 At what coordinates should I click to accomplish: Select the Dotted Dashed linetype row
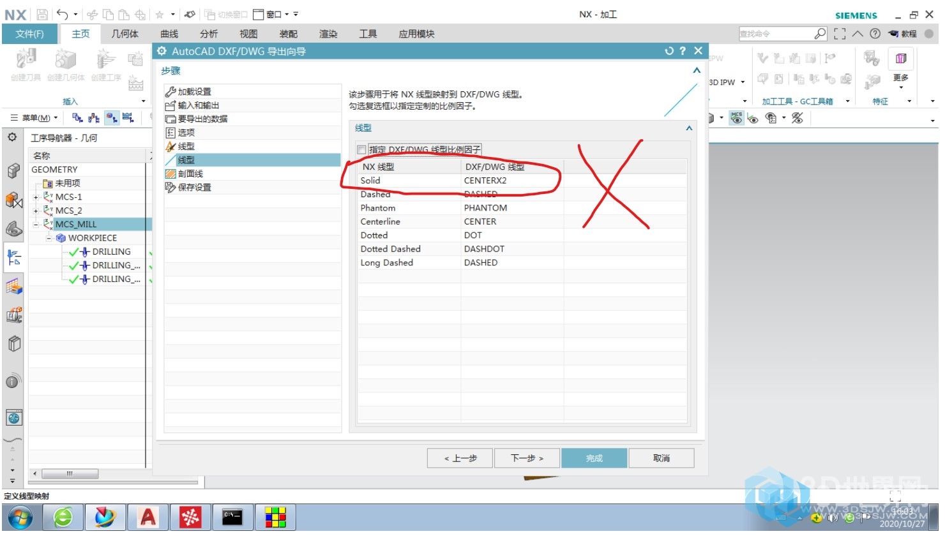coord(522,249)
